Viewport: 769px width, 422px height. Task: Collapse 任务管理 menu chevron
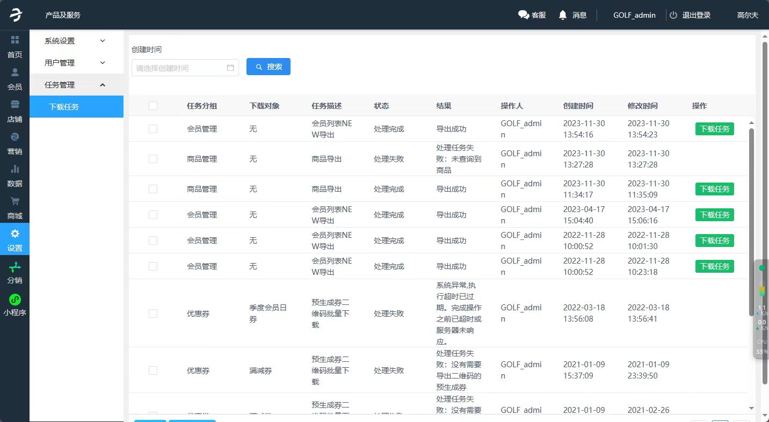(x=103, y=85)
